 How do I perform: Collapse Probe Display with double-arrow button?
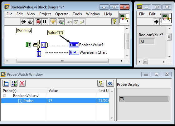pos(110,83)
